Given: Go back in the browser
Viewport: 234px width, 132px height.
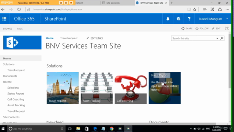Looking at the screenshot, I should [3, 10].
